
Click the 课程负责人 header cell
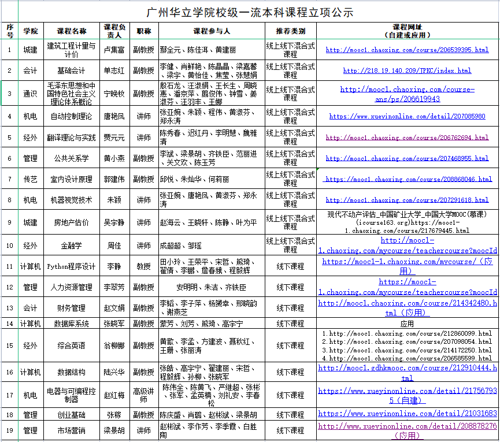(x=114, y=31)
